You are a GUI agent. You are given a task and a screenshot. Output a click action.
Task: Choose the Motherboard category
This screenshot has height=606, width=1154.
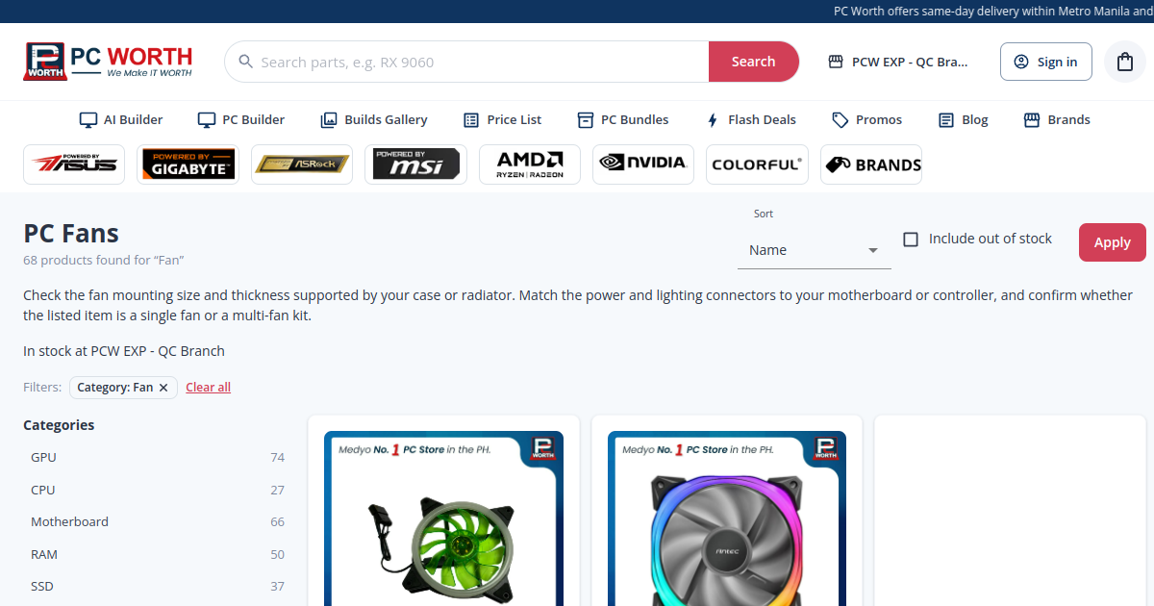coord(158,522)
